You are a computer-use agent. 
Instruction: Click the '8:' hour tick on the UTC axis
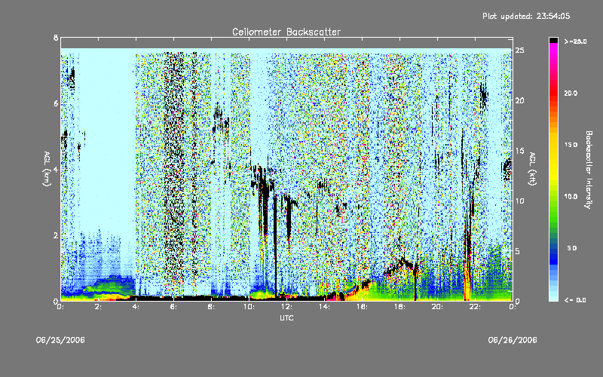pos(212,307)
